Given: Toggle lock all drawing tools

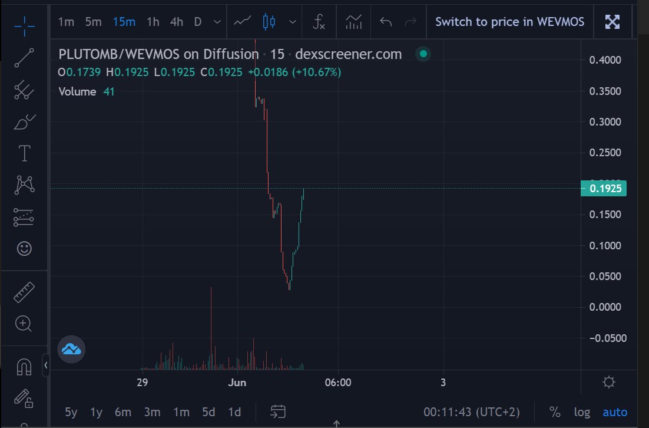Looking at the screenshot, I should (24, 399).
